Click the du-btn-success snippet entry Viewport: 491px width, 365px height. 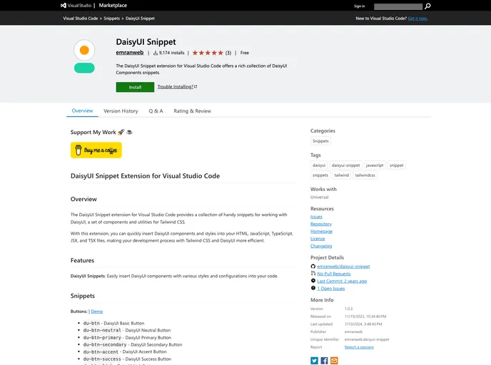tap(127, 359)
